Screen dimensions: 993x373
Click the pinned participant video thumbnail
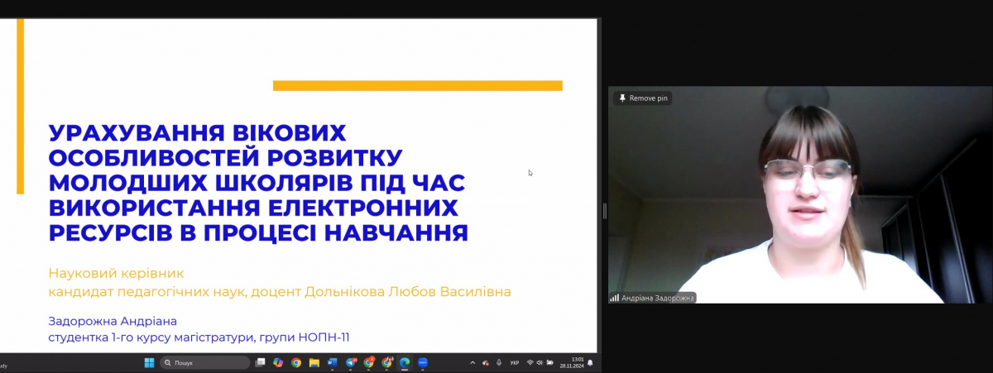click(x=800, y=194)
